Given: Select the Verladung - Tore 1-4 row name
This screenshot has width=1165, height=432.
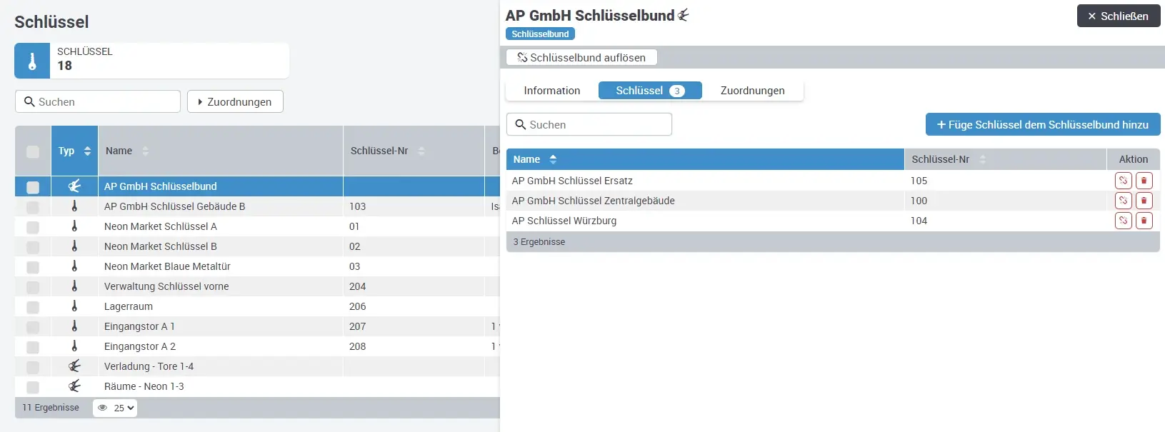Looking at the screenshot, I should (x=149, y=366).
